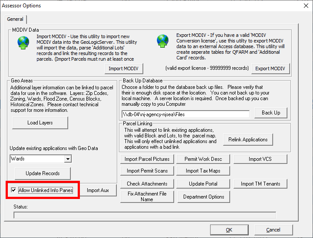This screenshot has width=313, height=238.
Task: Click the Import Tax Maps button
Action: tap(203, 171)
